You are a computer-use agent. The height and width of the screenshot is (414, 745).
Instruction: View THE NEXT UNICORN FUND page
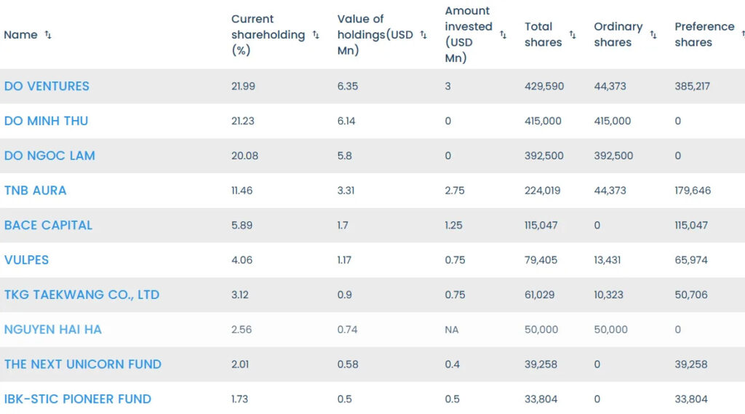point(82,365)
